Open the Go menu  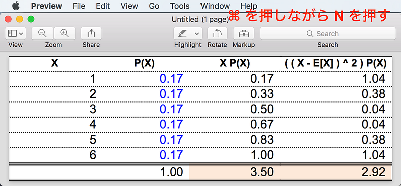[x=154, y=6]
